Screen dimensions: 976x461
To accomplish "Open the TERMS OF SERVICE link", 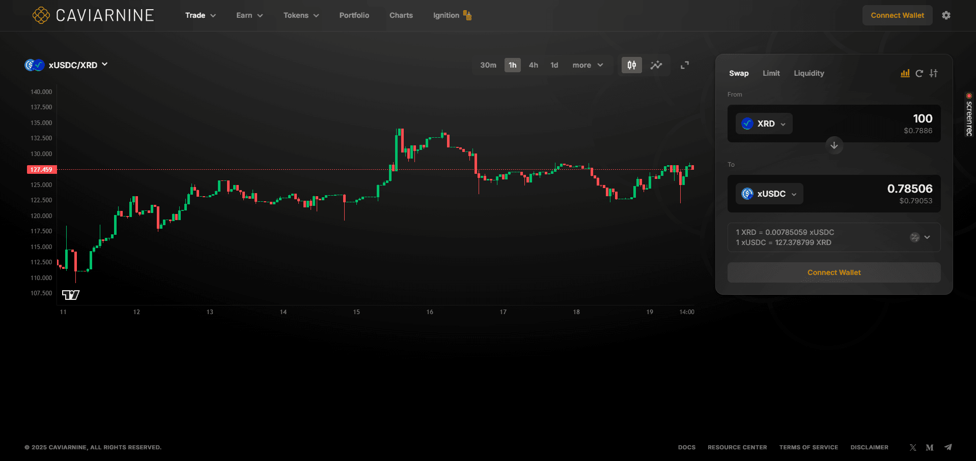I will pos(808,447).
